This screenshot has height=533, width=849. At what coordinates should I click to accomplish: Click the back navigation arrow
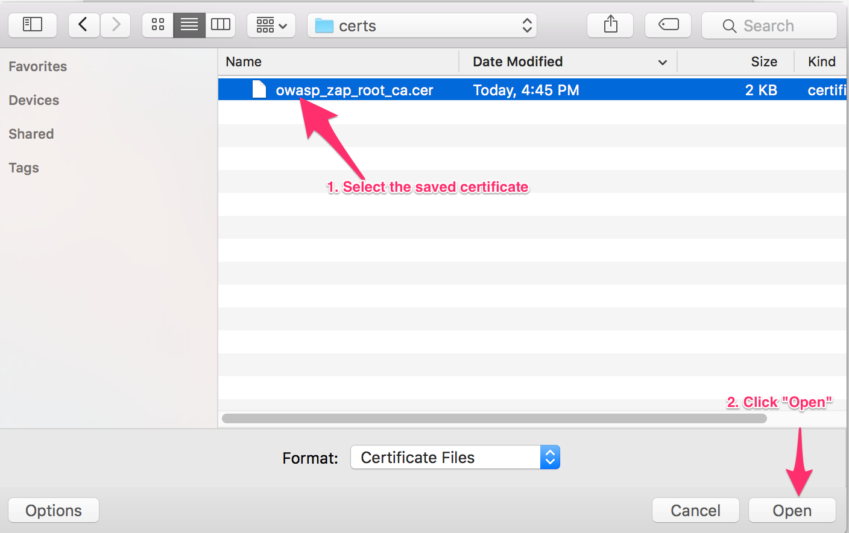coord(83,25)
